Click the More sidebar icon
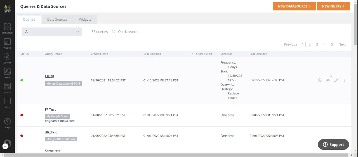Image resolution: width=358 pixels, height=157 pixels. pos(7,103)
